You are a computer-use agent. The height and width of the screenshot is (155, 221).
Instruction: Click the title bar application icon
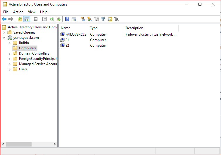[5, 4]
